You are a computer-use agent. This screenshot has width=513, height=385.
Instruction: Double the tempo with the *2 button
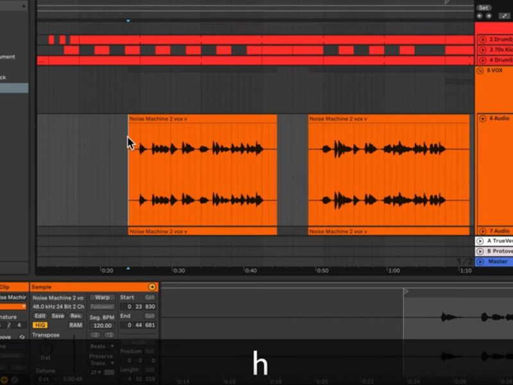click(108, 335)
